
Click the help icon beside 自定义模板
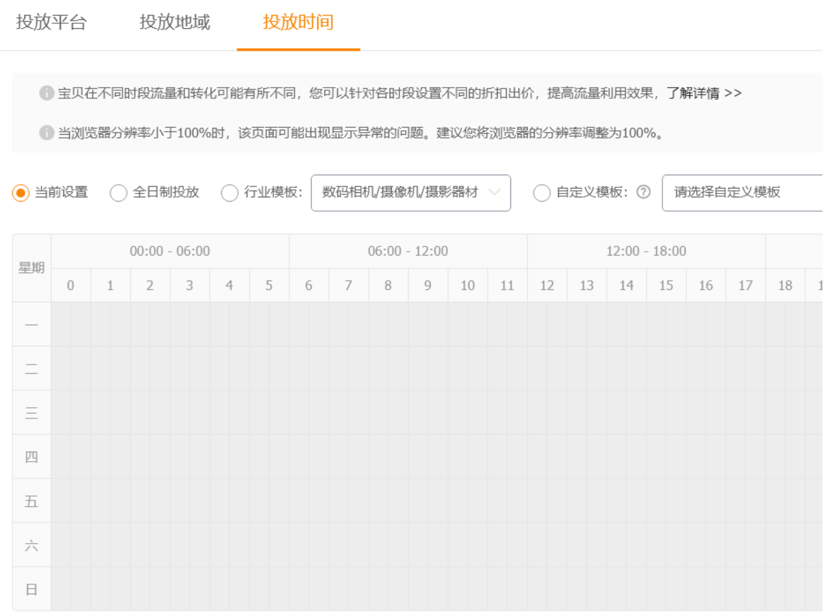point(643,192)
